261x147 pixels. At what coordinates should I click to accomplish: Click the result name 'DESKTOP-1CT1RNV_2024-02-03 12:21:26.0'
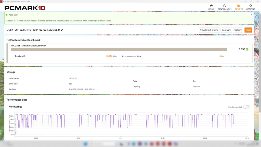pyautogui.click(x=33, y=30)
